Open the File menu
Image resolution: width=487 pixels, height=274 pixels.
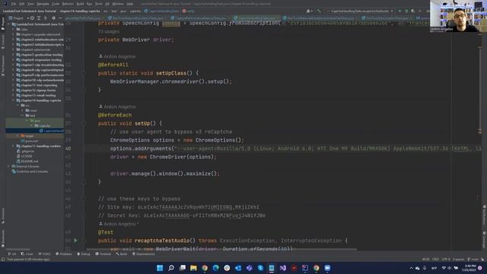14,4
